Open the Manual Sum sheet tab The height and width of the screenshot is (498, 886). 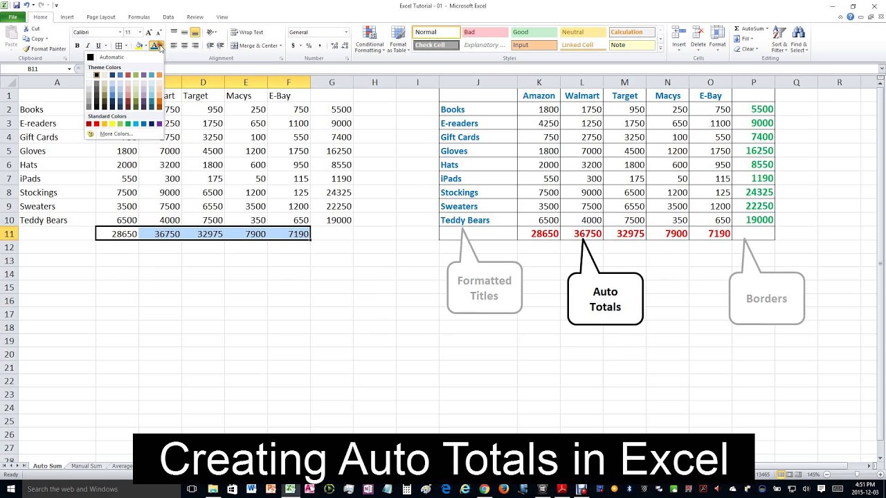(87, 466)
